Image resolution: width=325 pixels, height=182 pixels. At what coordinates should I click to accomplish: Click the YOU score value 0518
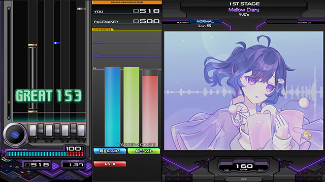coord(146,11)
